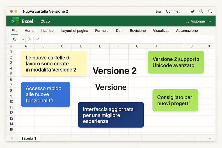Click into the formula bar field
Viewport: 222px width, 148px height.
coord(127,39)
